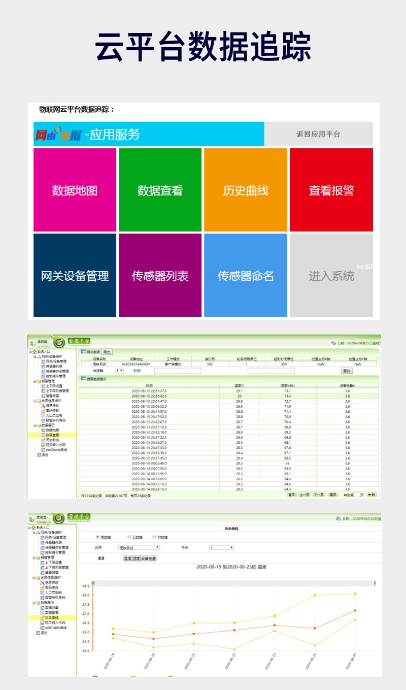Click the page number jump input
406x690 pixels.
(357, 495)
